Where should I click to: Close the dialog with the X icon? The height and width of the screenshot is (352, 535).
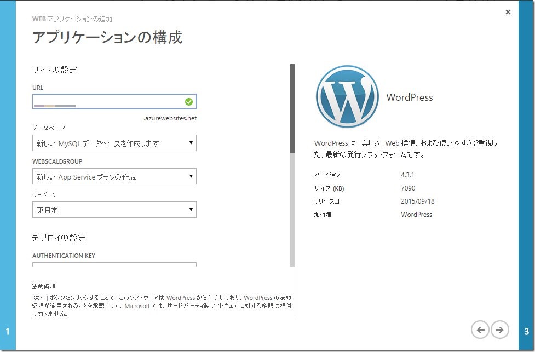click(x=508, y=11)
